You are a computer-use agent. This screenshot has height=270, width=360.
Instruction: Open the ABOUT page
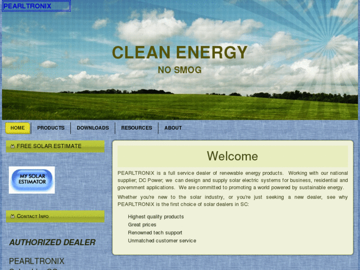coord(173,128)
